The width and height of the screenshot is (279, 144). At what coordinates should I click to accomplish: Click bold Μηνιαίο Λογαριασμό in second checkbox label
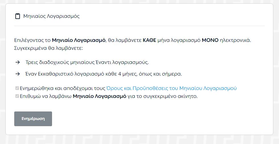point(100,96)
